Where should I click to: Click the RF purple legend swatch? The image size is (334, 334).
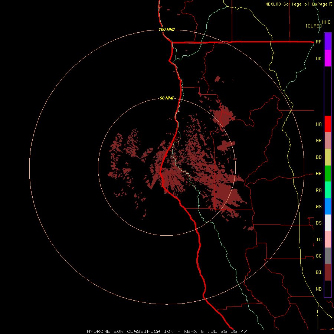pyautogui.click(x=328, y=42)
